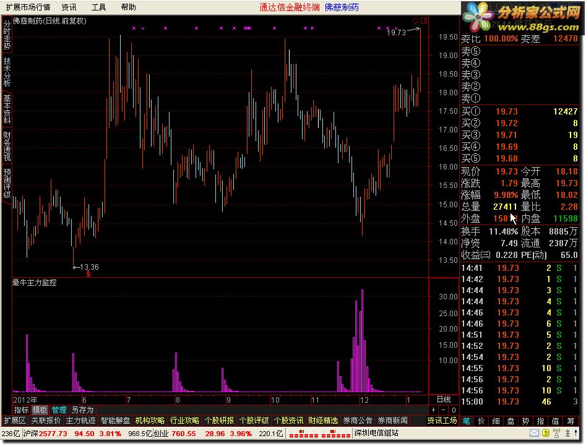The height and width of the screenshot is (446, 586).
Task: Select the 盘 tab in quote panel
Action: coord(511,421)
